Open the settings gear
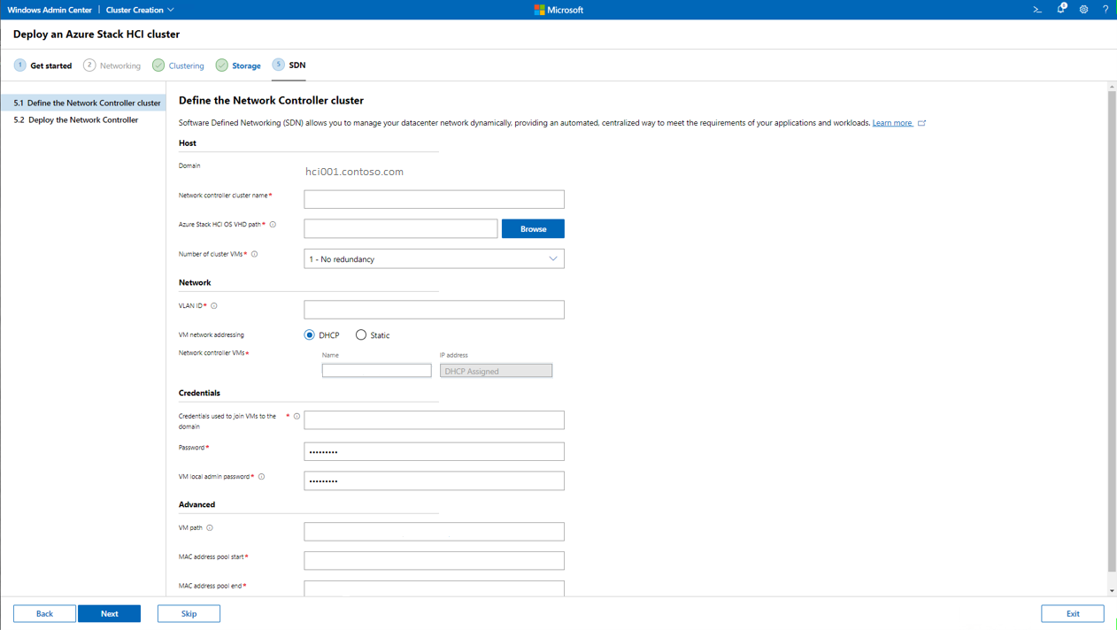1117x630 pixels. (x=1083, y=10)
